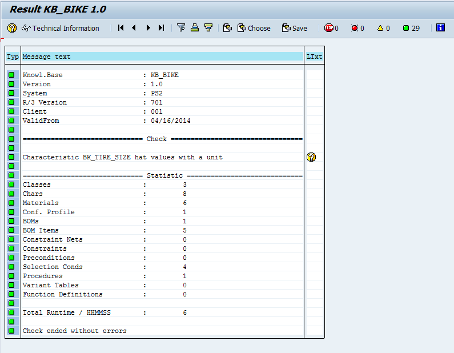Select 'Check ended without errors' message
Viewport: 454px width, 353px height.
click(x=162, y=331)
